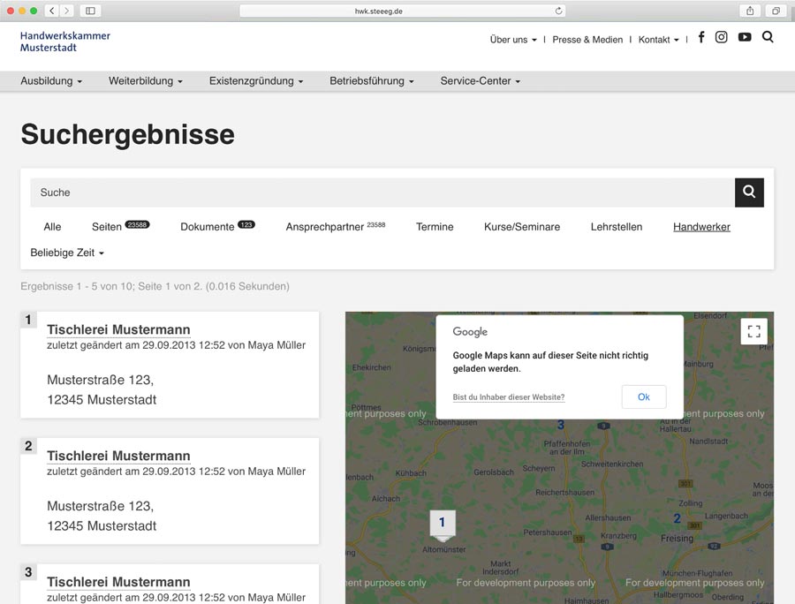Switch to the Dokumente results tab

coord(208,227)
